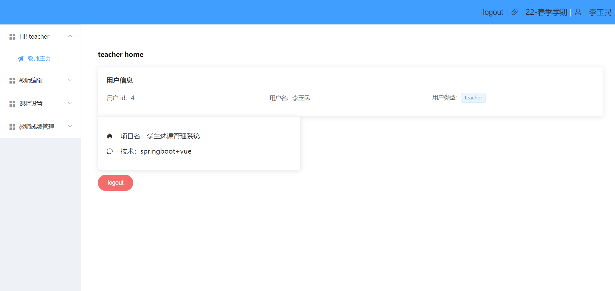Click the grid icon next to 课程设置
The height and width of the screenshot is (291, 615).
[x=12, y=104]
